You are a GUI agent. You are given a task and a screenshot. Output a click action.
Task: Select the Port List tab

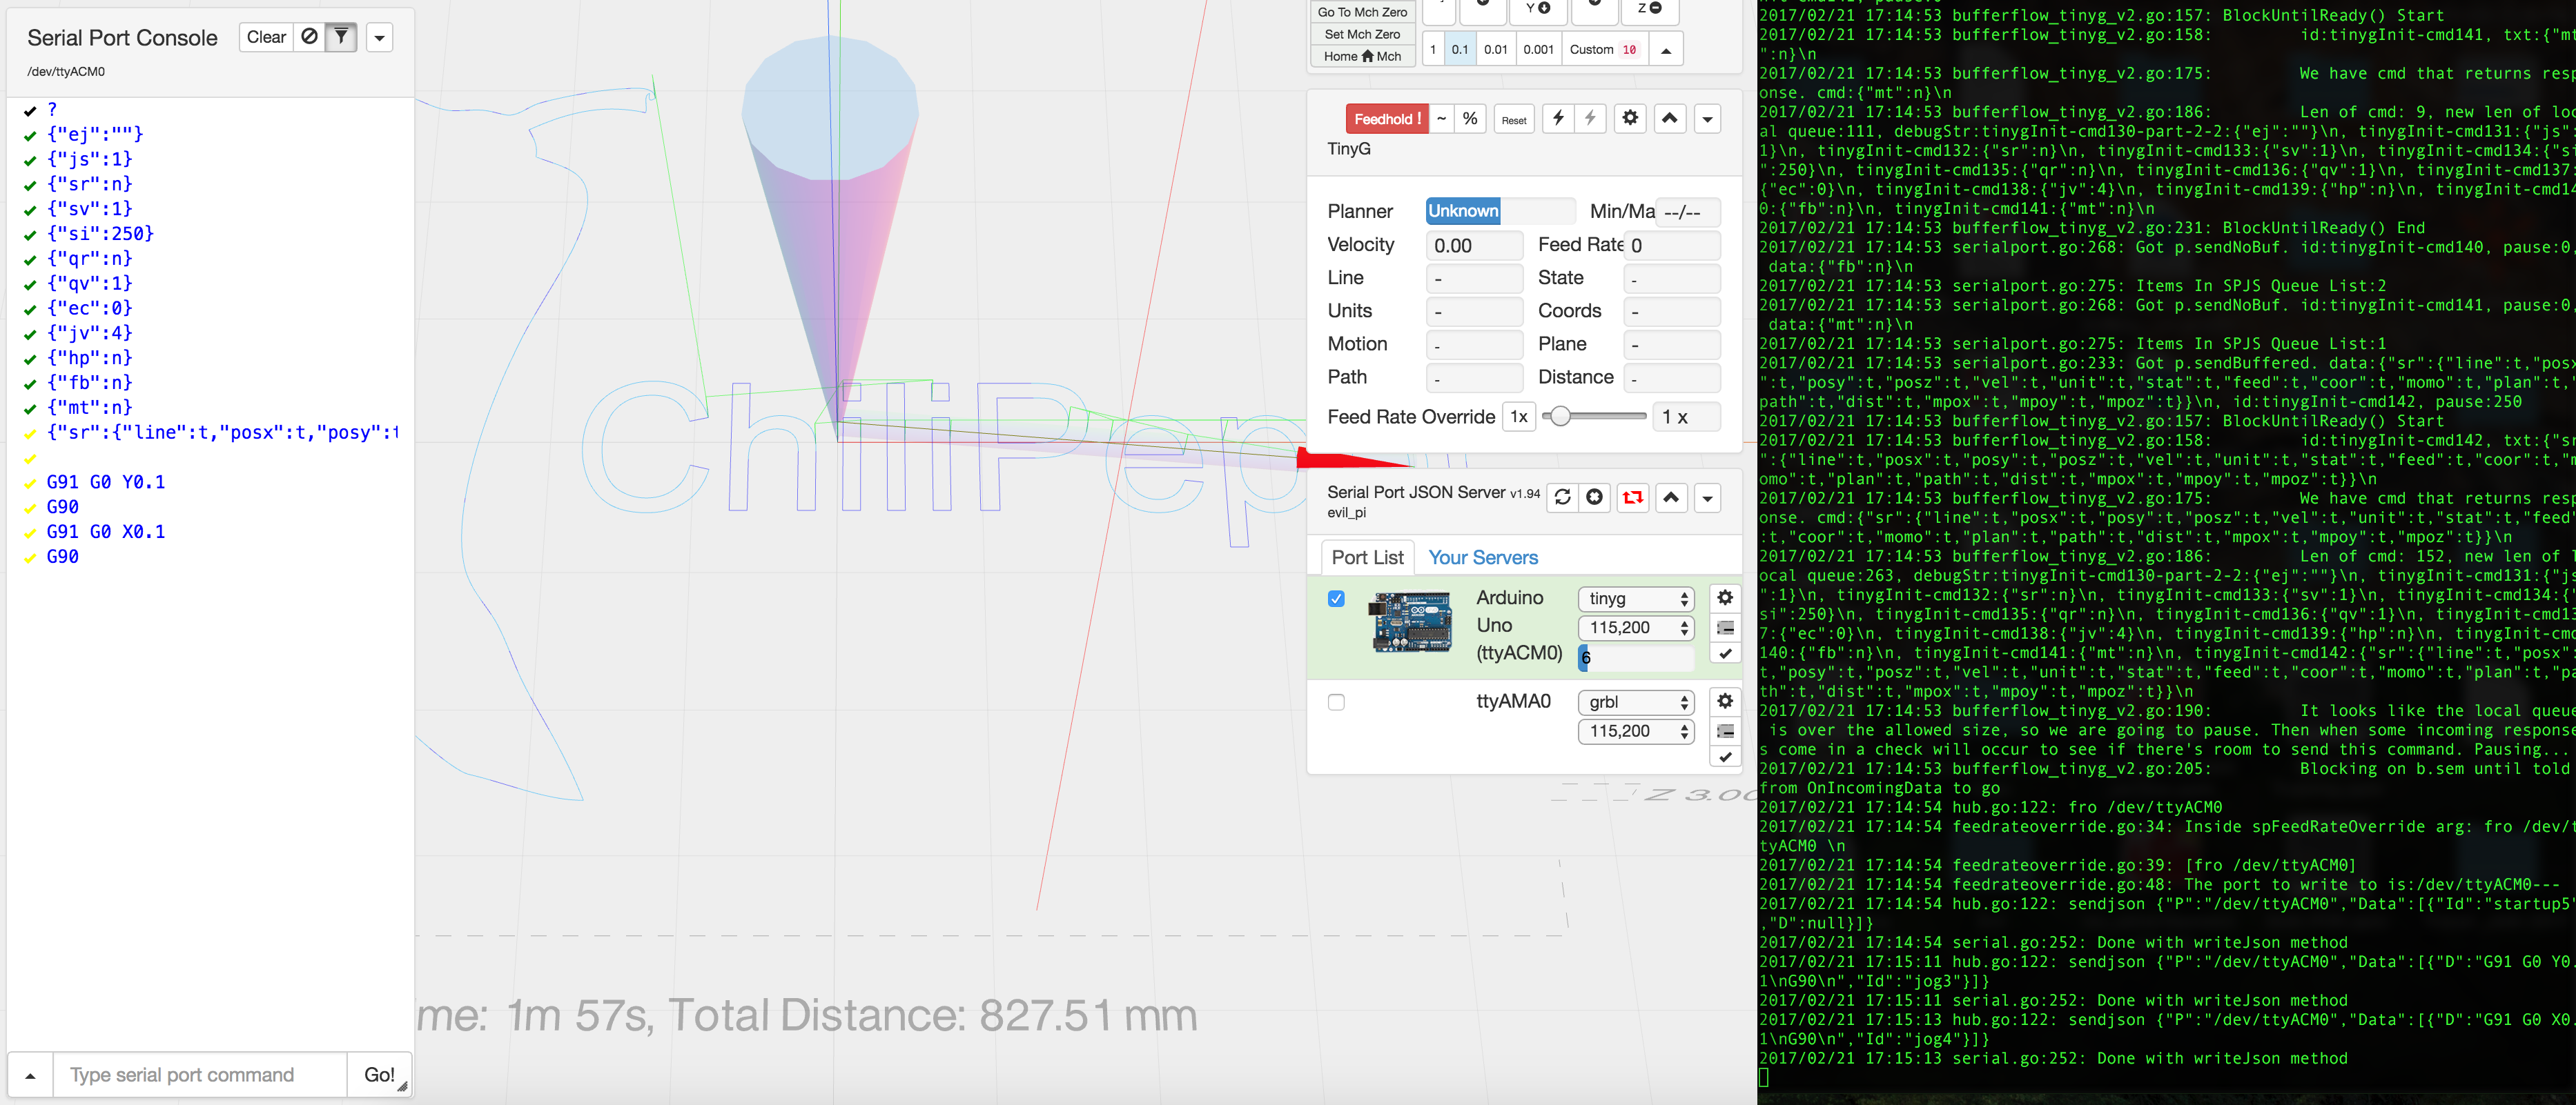(x=1367, y=557)
